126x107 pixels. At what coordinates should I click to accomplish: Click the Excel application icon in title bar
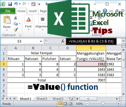[3, 4]
